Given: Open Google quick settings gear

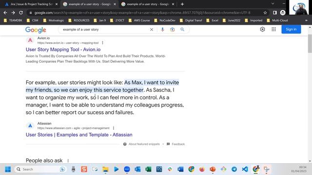Looking at the screenshot, I should (x=262, y=29).
